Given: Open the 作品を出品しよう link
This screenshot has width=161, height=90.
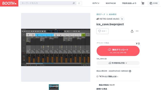Looking at the screenshot, I should coord(129,3).
